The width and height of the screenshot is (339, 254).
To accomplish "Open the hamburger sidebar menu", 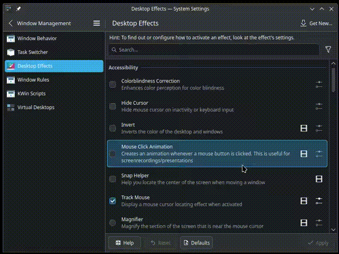I will click(96, 23).
